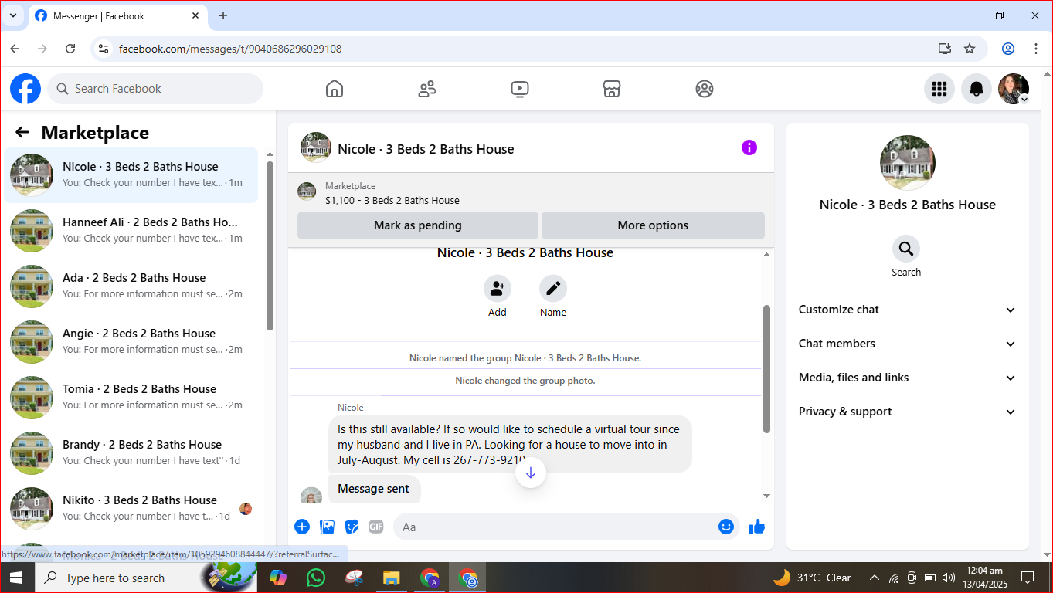Choose a GIF icon

376,527
